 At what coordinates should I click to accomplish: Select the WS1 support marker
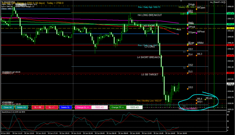(x=197, y=103)
